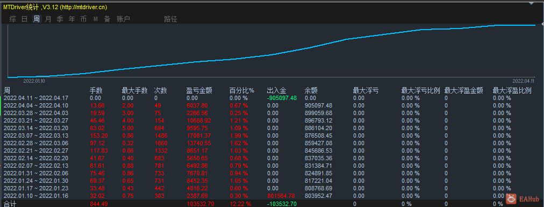Click the 最大浮亏比例 column header
544x207 pixels.
tap(420, 91)
